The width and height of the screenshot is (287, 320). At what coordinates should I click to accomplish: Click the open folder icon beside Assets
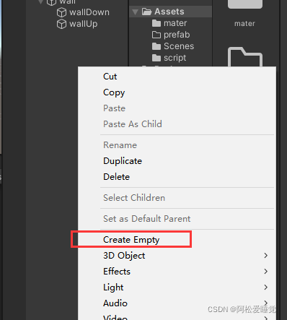146,12
